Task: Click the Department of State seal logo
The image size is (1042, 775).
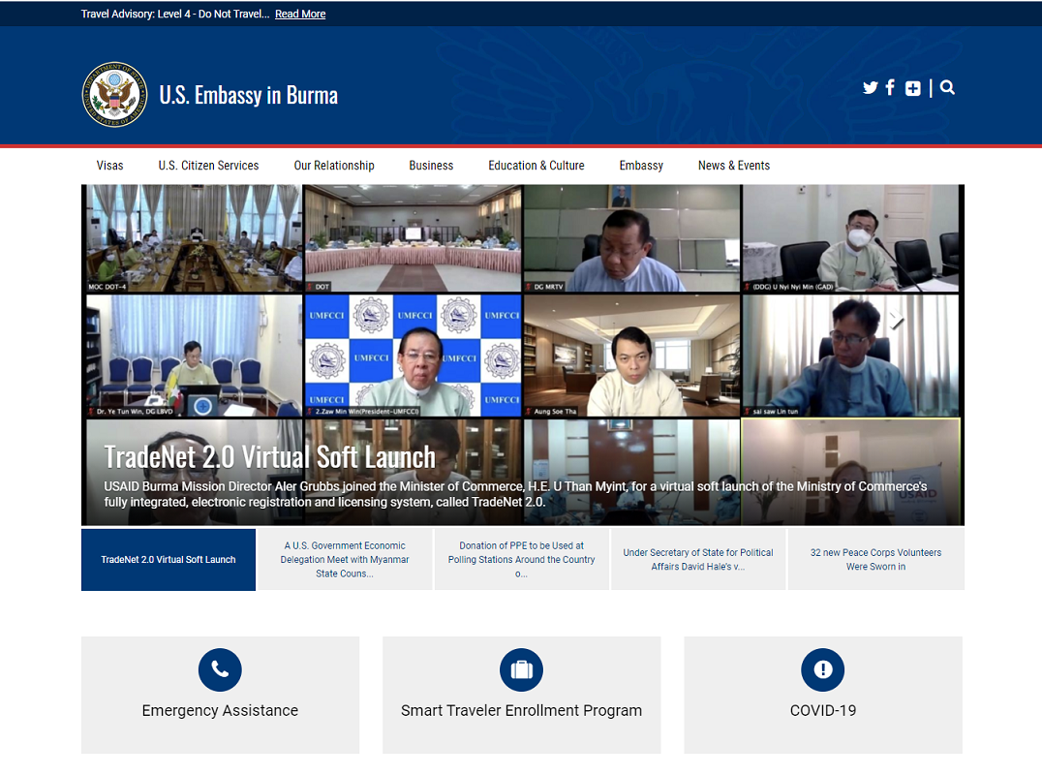Action: [x=114, y=94]
